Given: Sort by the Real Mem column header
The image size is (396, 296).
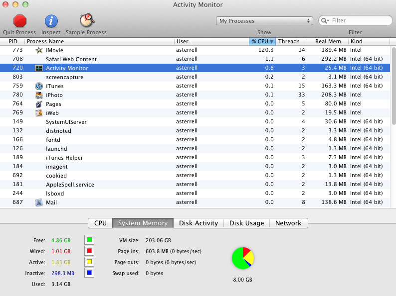Looking at the screenshot, I should [x=328, y=41].
